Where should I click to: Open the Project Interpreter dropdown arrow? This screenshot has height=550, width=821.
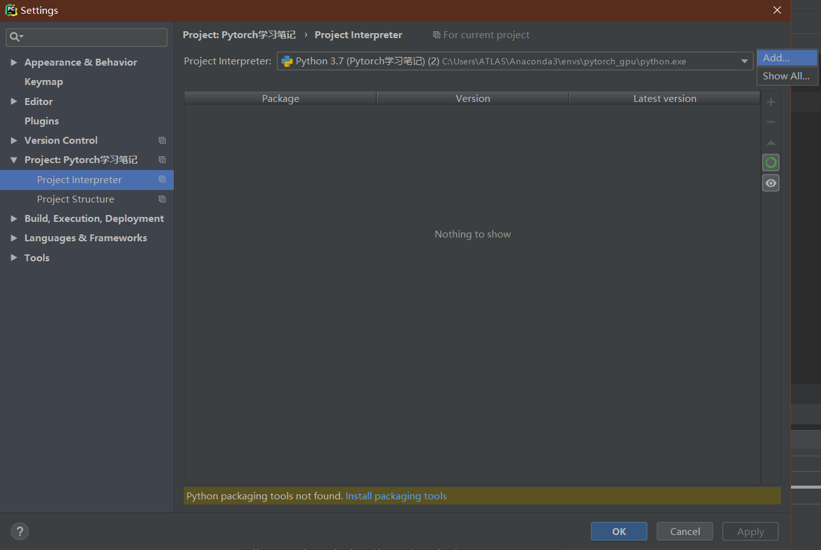pos(744,61)
